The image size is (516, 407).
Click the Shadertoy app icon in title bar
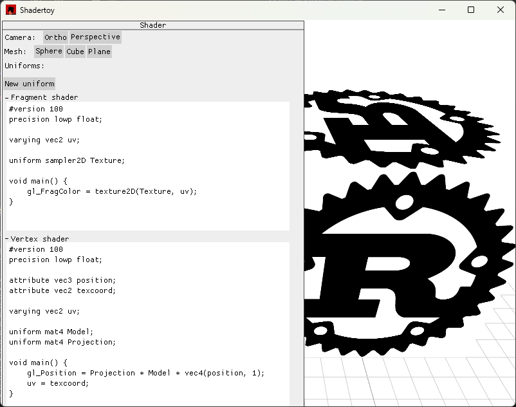pos(11,10)
